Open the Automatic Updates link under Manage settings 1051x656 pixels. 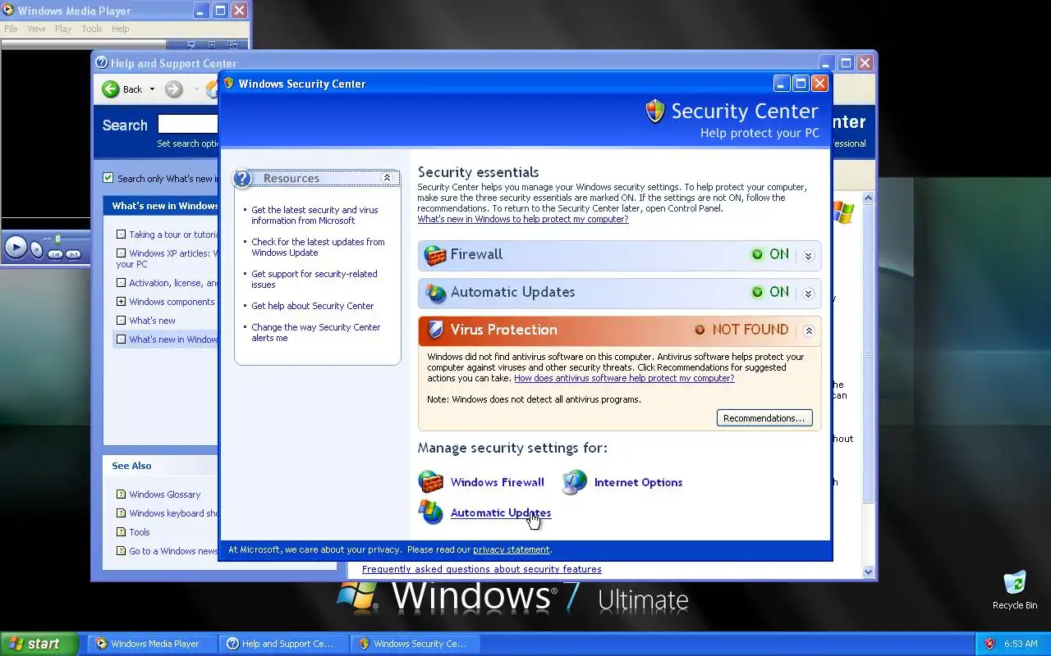[x=501, y=512]
